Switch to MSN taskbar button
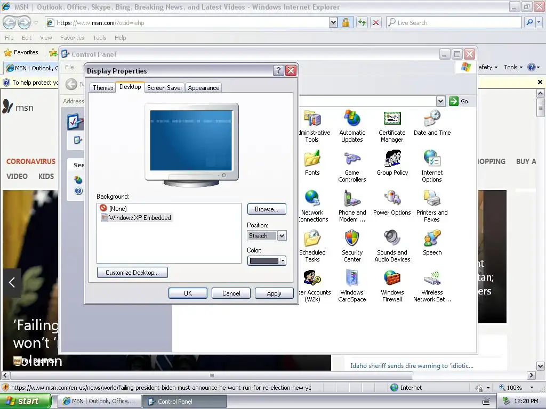 tap(99, 401)
